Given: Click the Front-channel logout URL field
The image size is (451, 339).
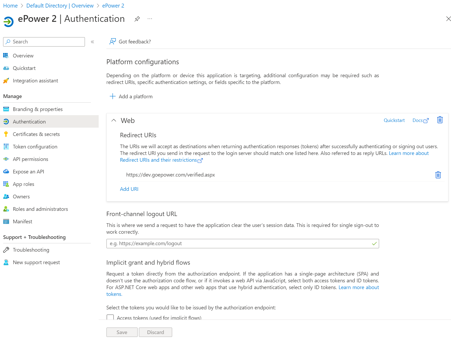Looking at the screenshot, I should coord(243,244).
